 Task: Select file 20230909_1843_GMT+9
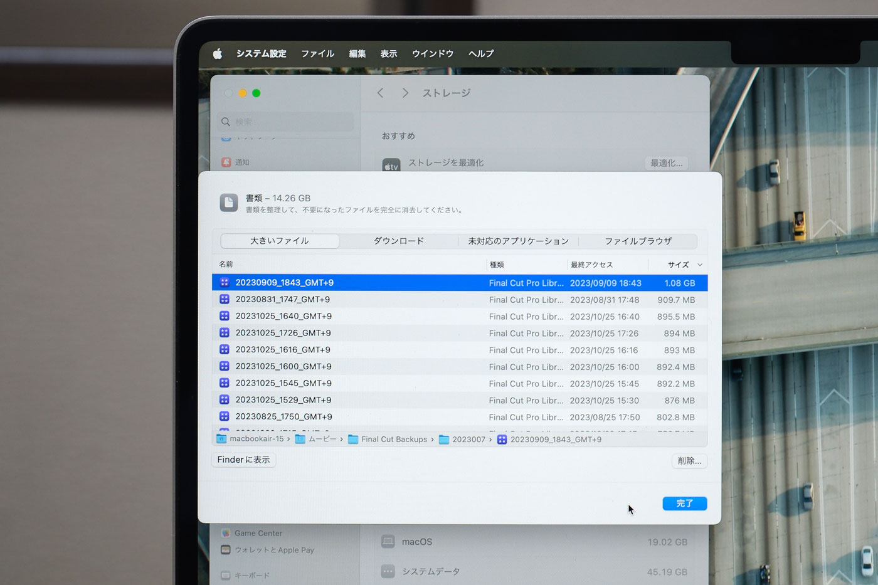coord(460,283)
